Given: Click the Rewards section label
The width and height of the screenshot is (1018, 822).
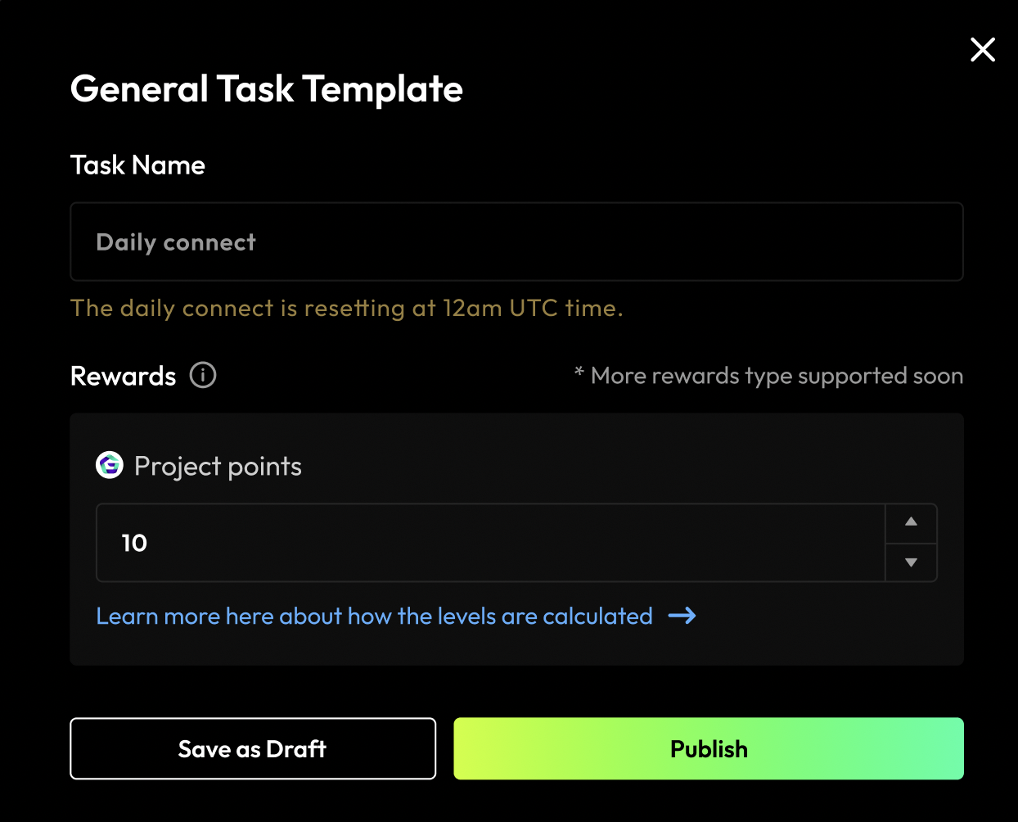Looking at the screenshot, I should click(123, 376).
